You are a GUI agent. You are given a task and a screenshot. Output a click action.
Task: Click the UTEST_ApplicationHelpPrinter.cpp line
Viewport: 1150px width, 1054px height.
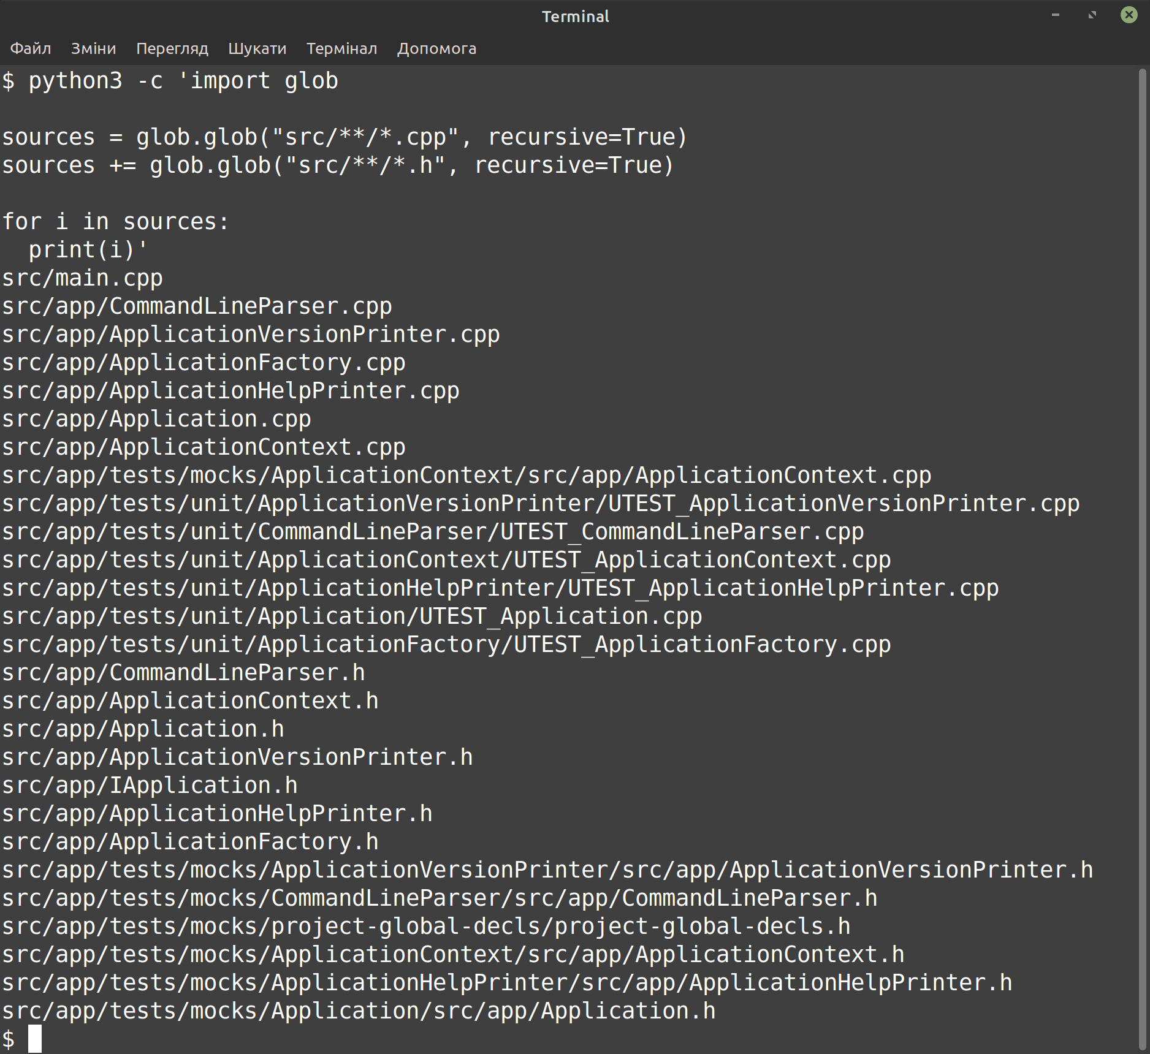[501, 588]
